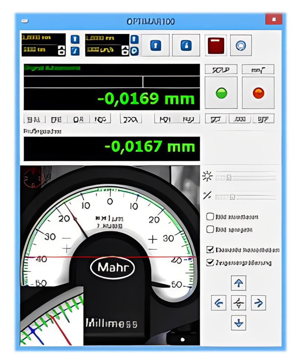Click the window icon in the title bar
Screen dimensions: 302x361
[x=25, y=21]
